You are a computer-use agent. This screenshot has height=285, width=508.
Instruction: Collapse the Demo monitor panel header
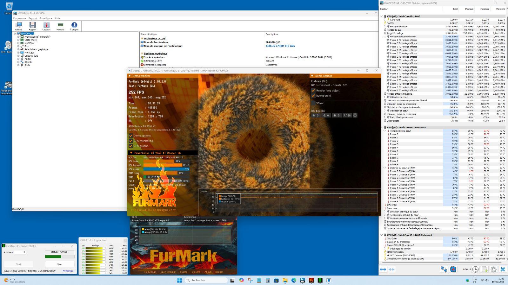tap(130, 76)
